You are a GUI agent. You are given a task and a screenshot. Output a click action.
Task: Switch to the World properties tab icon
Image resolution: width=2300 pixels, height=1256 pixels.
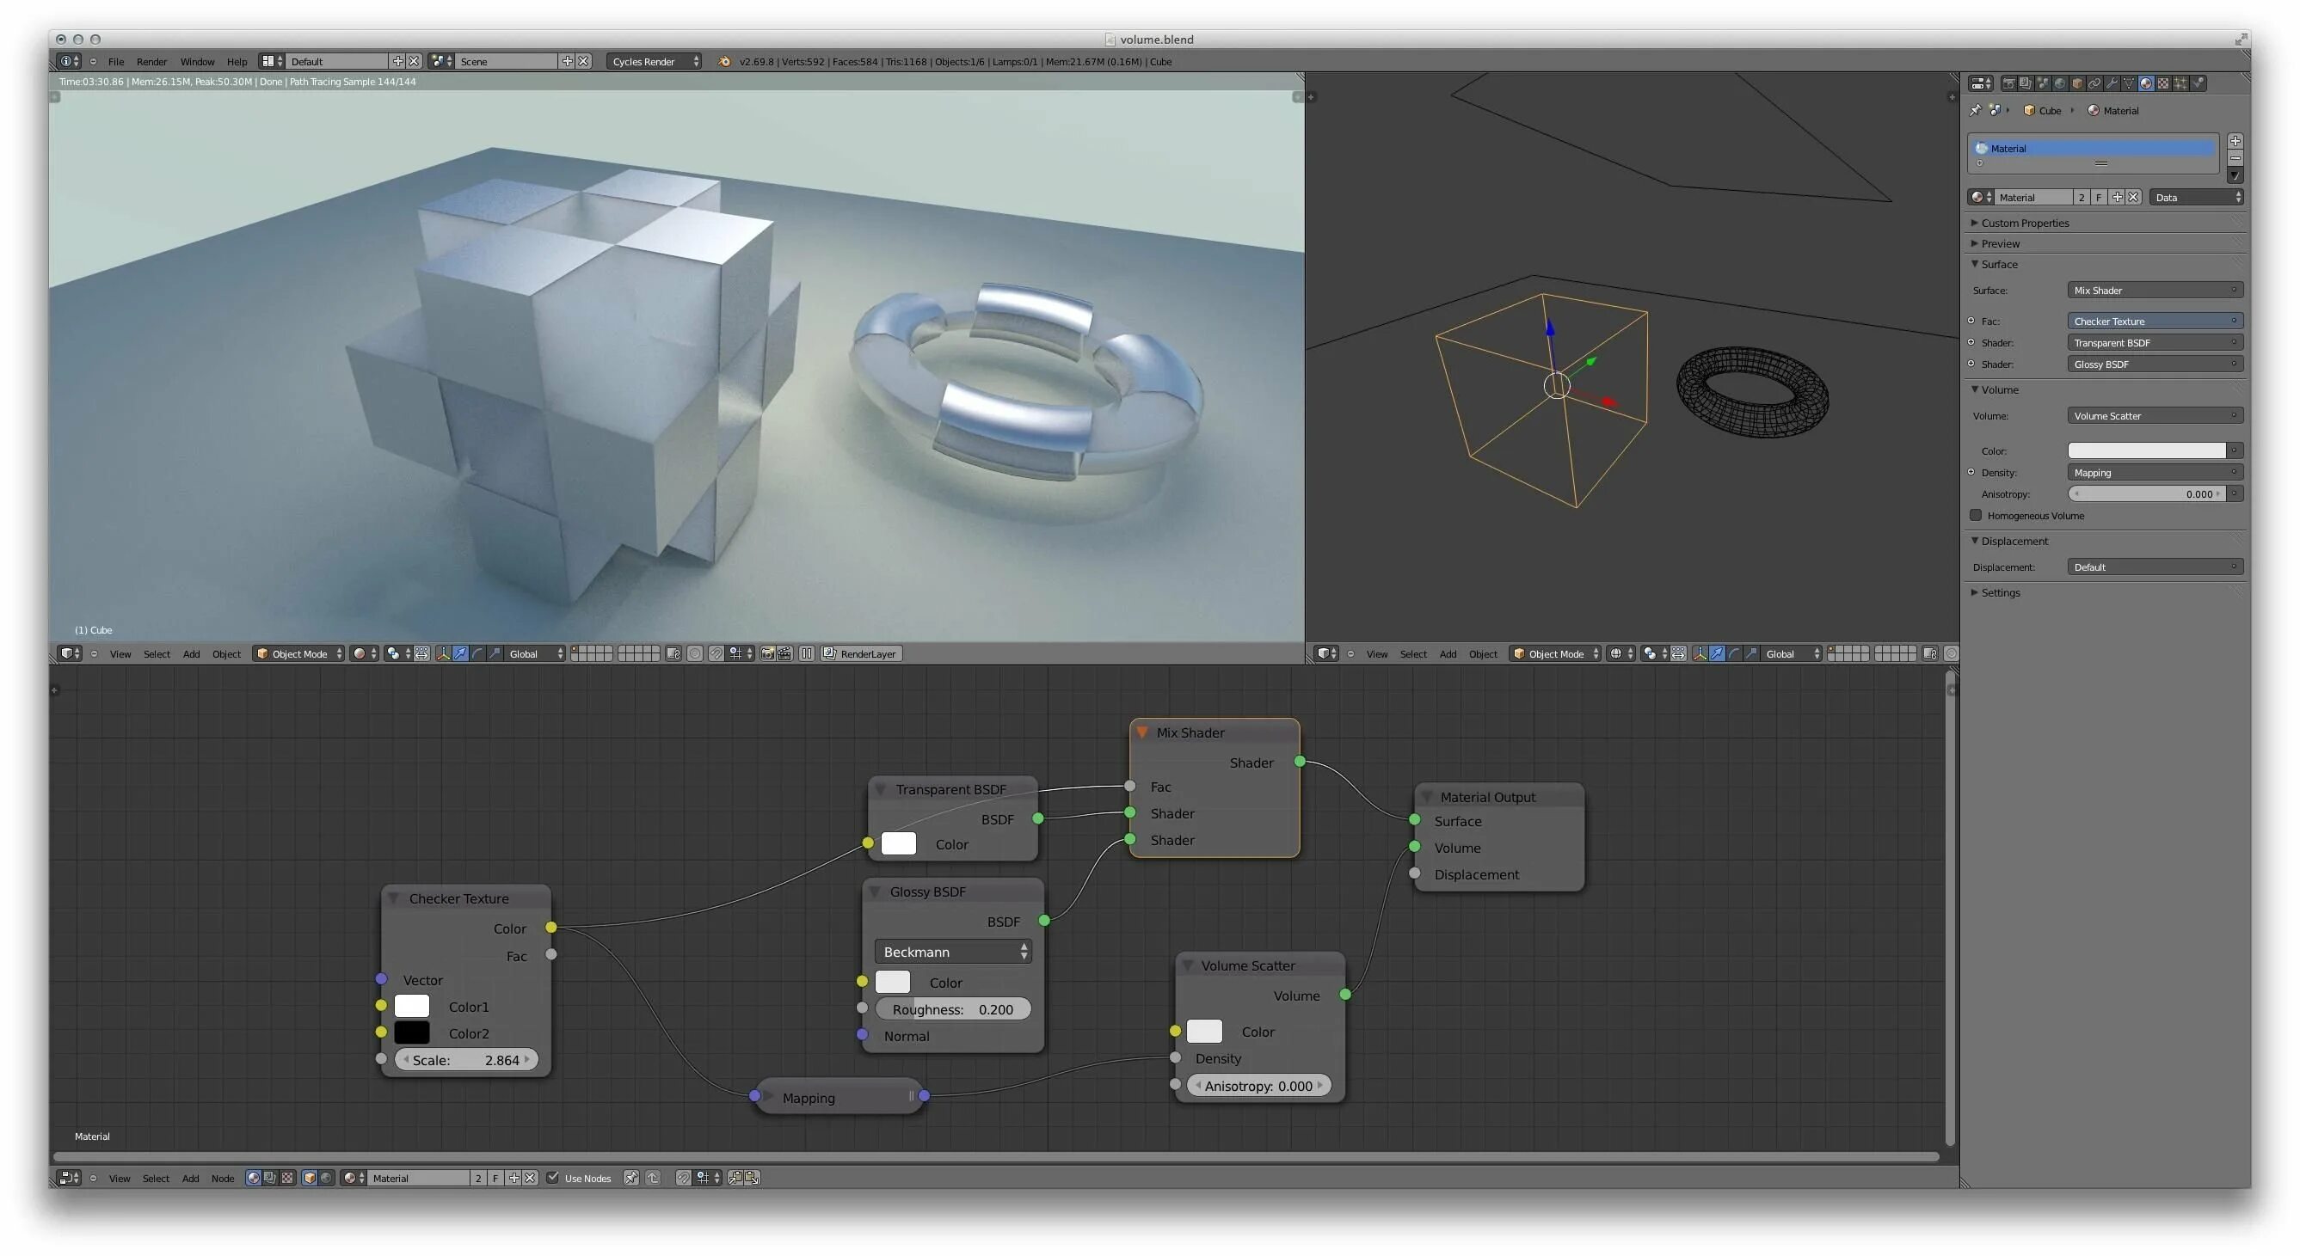(x=2060, y=83)
